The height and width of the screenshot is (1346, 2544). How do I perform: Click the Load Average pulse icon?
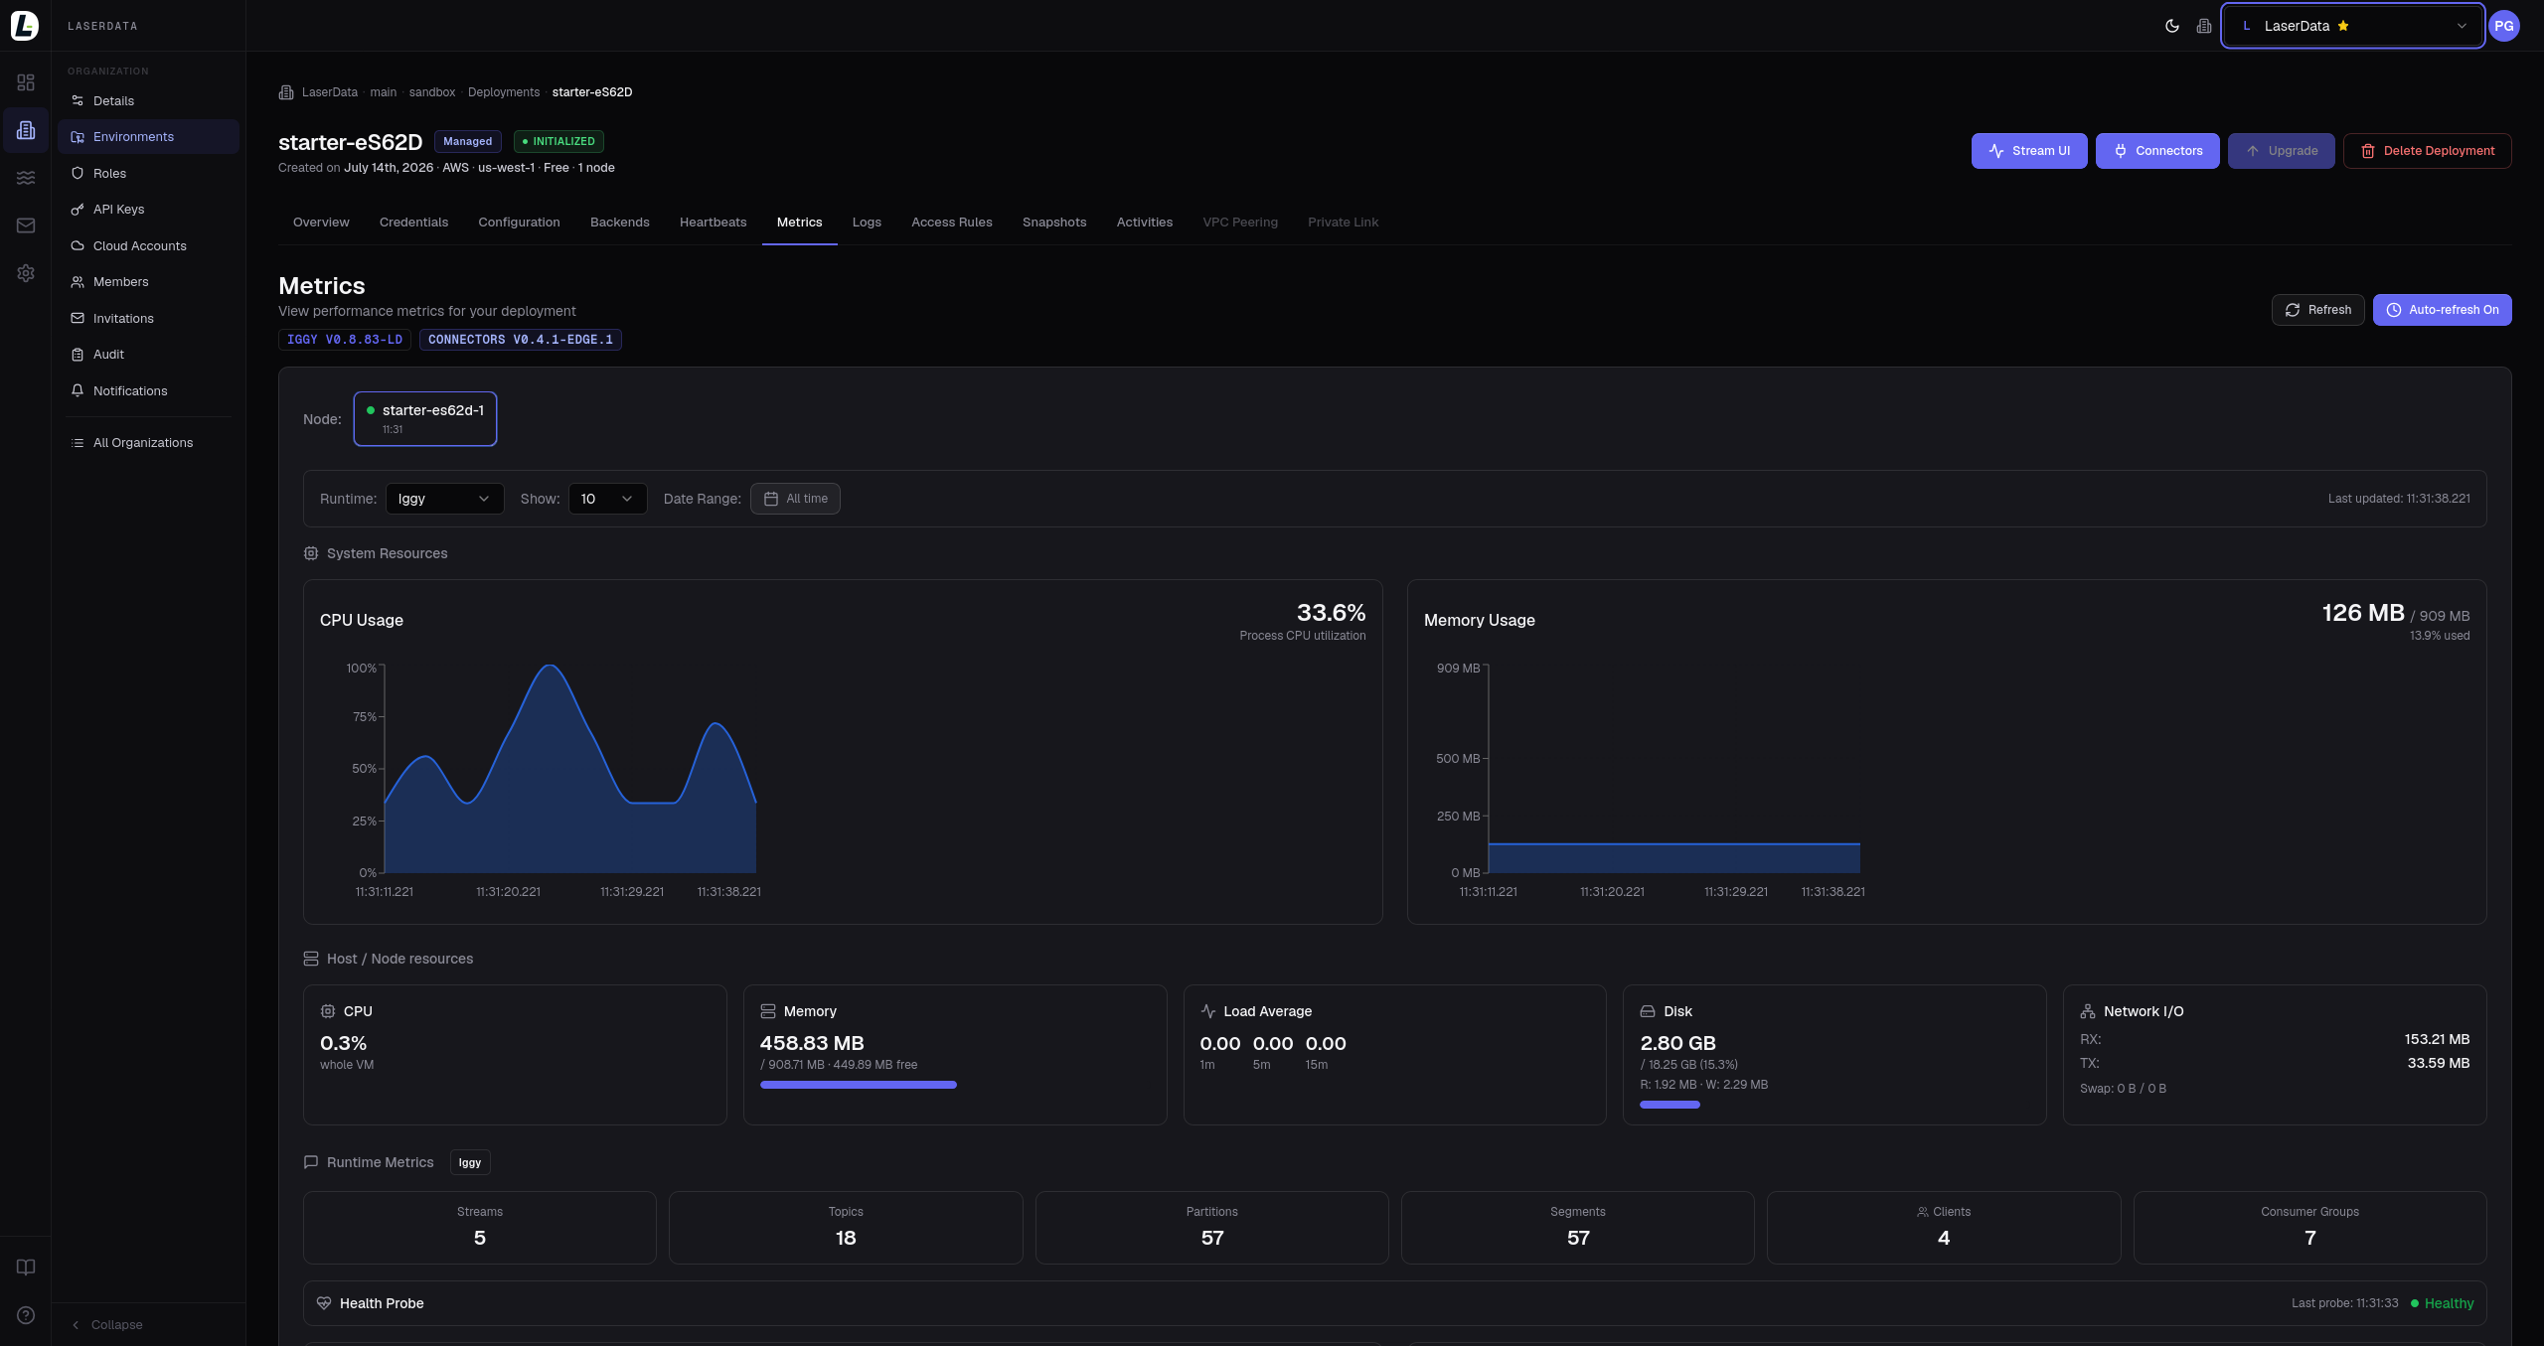click(1208, 1011)
